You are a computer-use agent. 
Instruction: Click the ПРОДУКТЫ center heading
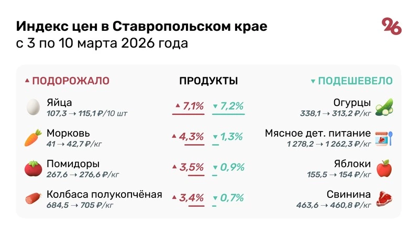(208, 81)
